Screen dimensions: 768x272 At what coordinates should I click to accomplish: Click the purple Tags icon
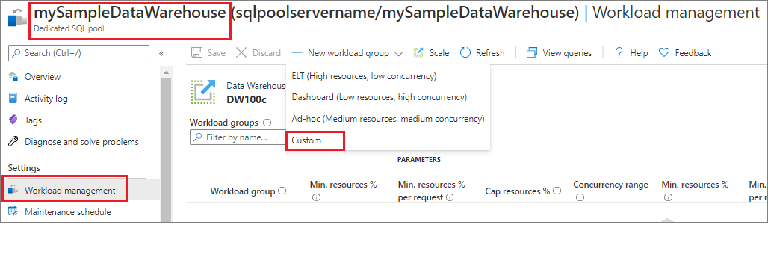[x=13, y=120]
